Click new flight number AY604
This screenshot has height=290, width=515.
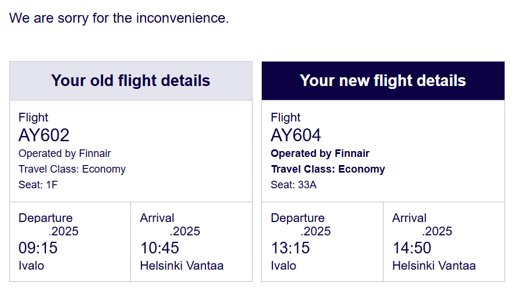pyautogui.click(x=296, y=135)
